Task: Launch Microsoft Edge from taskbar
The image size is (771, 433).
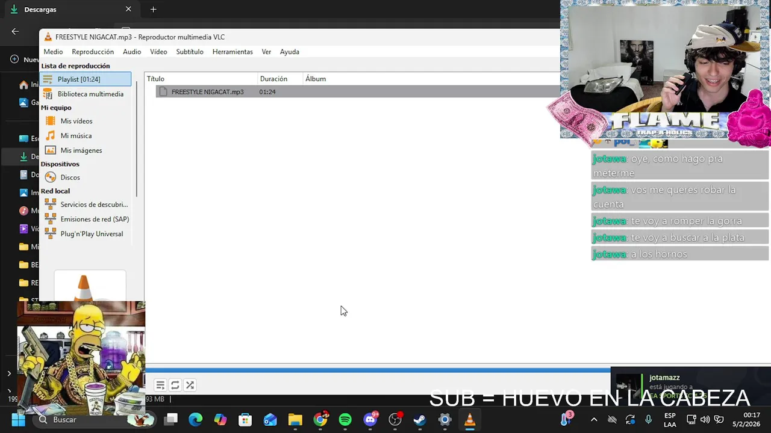Action: (x=196, y=420)
